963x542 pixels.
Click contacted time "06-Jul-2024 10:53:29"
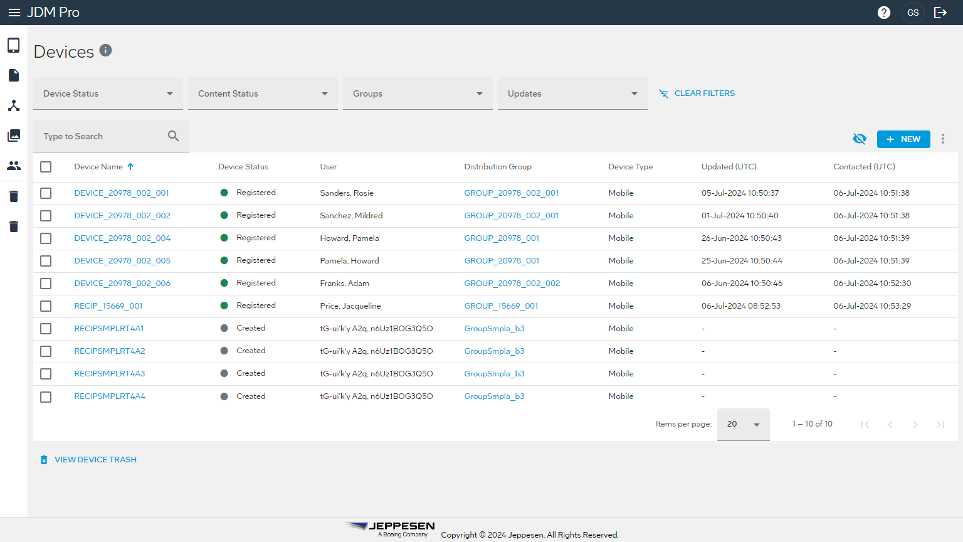click(872, 306)
